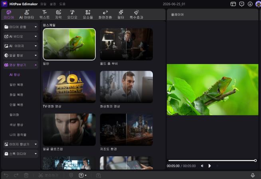Screen dimensions: 261x179
Task: Click the 플레이어 player panel label
Action: coord(177,15)
